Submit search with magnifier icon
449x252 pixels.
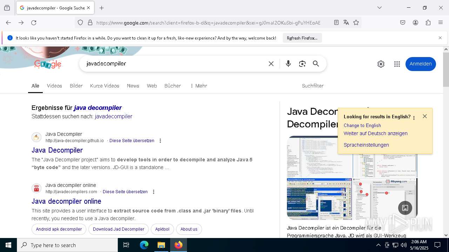[316, 64]
